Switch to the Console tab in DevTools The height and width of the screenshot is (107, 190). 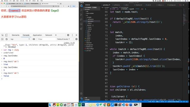pos(26,35)
